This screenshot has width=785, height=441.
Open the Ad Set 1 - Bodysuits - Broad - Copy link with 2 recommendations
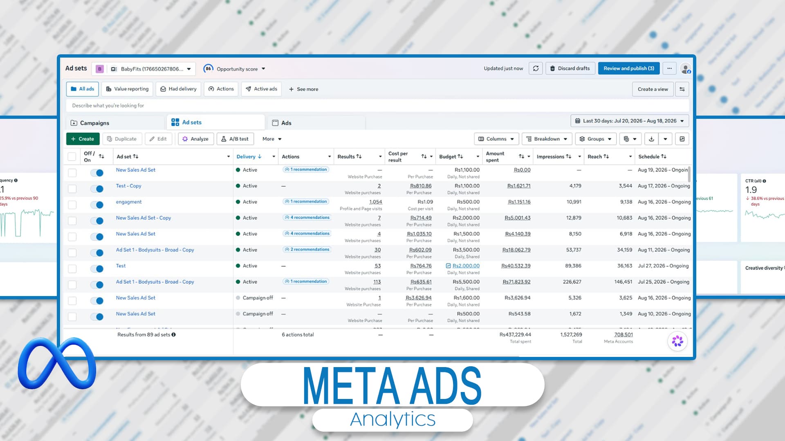155,250
